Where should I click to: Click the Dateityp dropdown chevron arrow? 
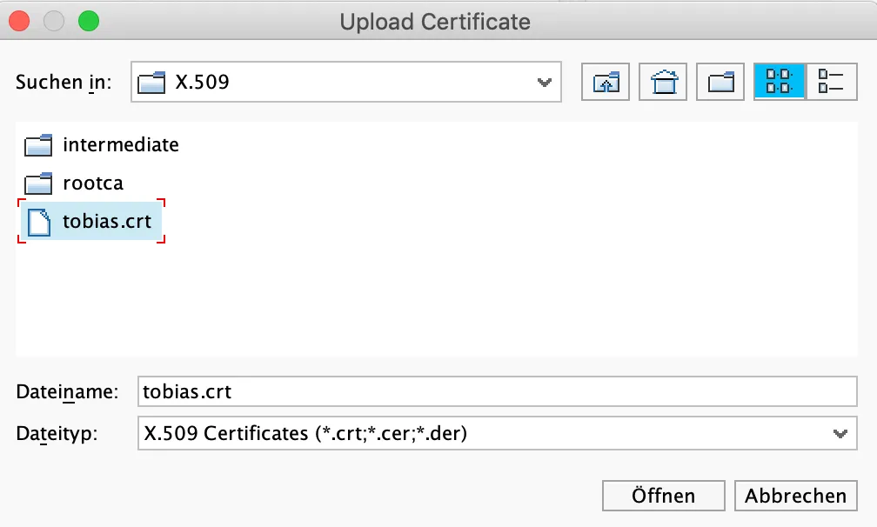coord(840,433)
